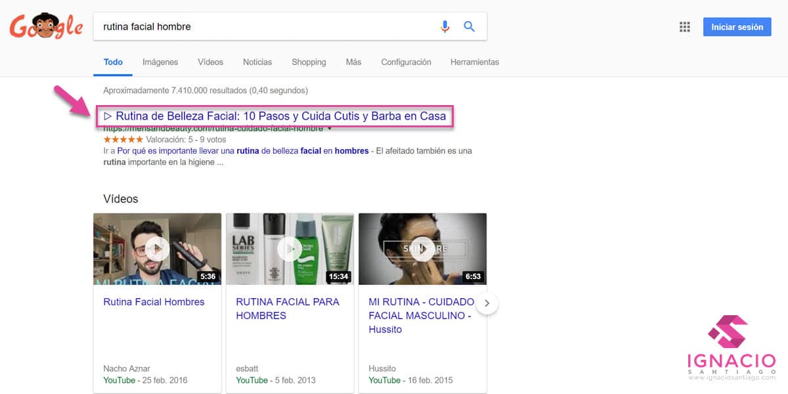788x394 pixels.
Task: Click the YouTube - 16 feb. 2015 text
Action: click(x=410, y=380)
